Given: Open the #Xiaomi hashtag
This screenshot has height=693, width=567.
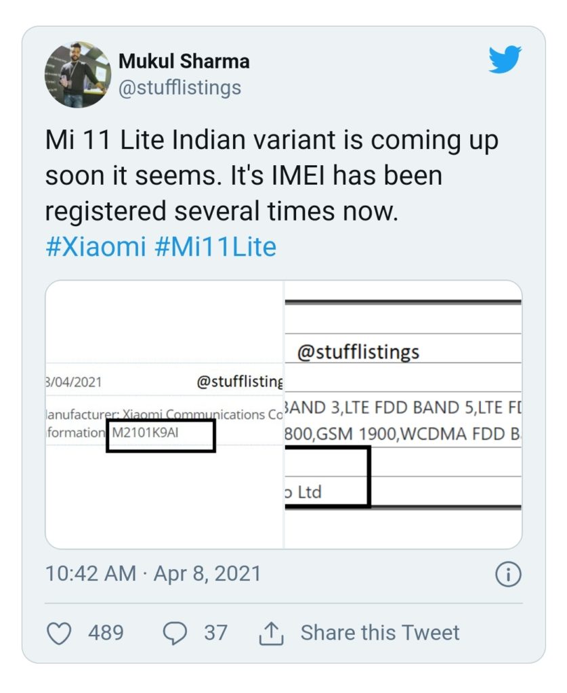Looking at the screenshot, I should click(95, 246).
